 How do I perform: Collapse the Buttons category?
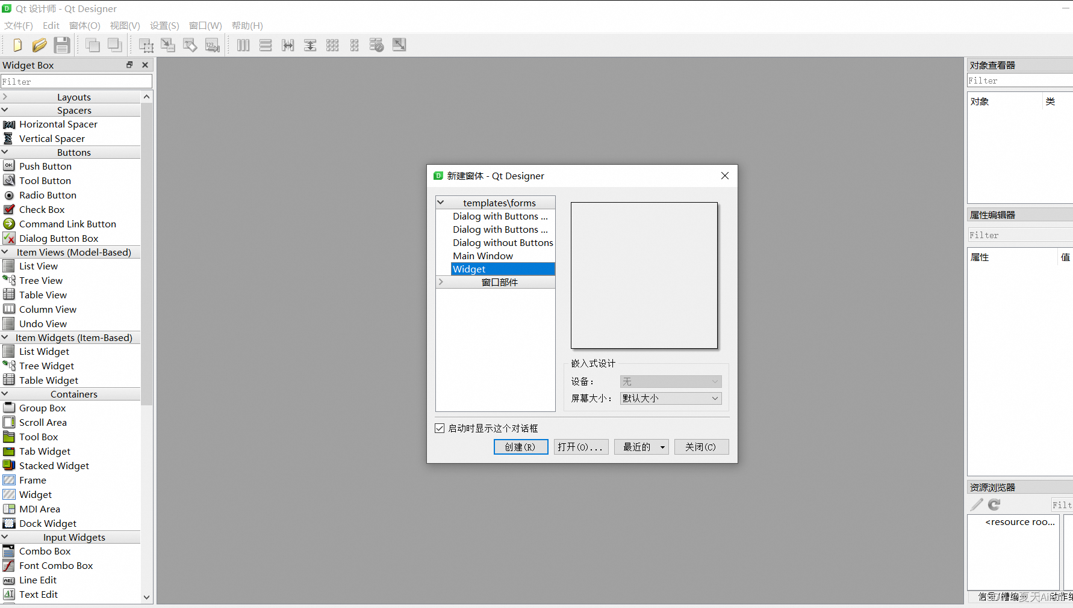pyautogui.click(x=5, y=152)
